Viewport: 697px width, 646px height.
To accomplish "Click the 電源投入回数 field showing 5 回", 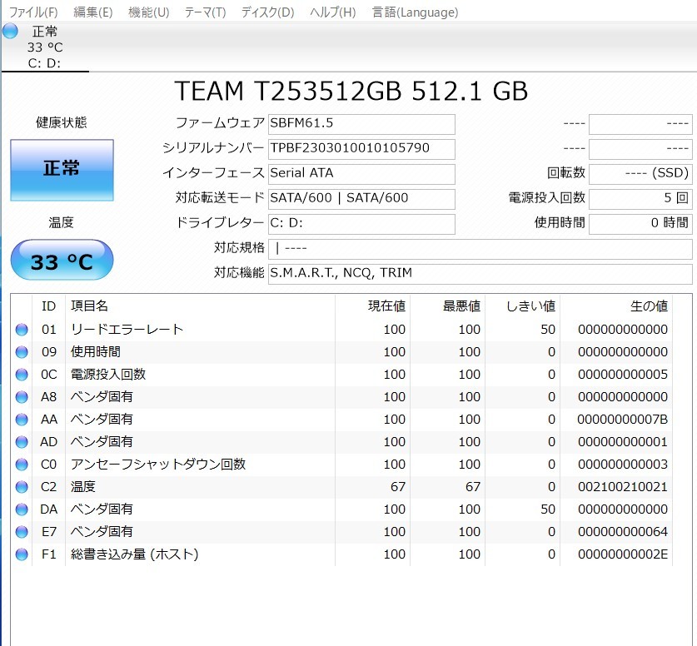I will point(640,199).
